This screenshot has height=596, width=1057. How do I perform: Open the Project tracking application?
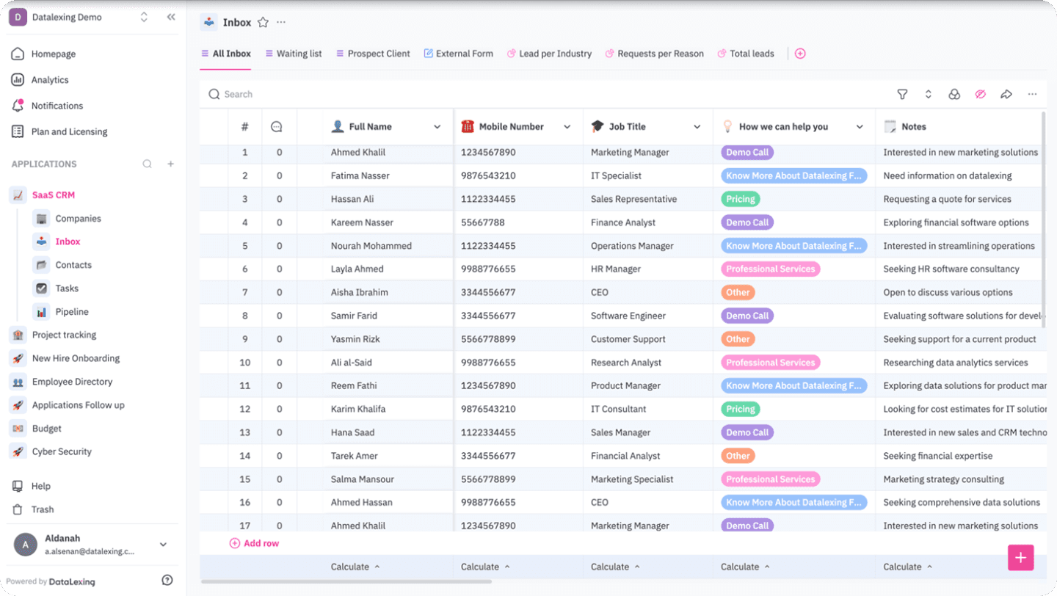point(64,335)
